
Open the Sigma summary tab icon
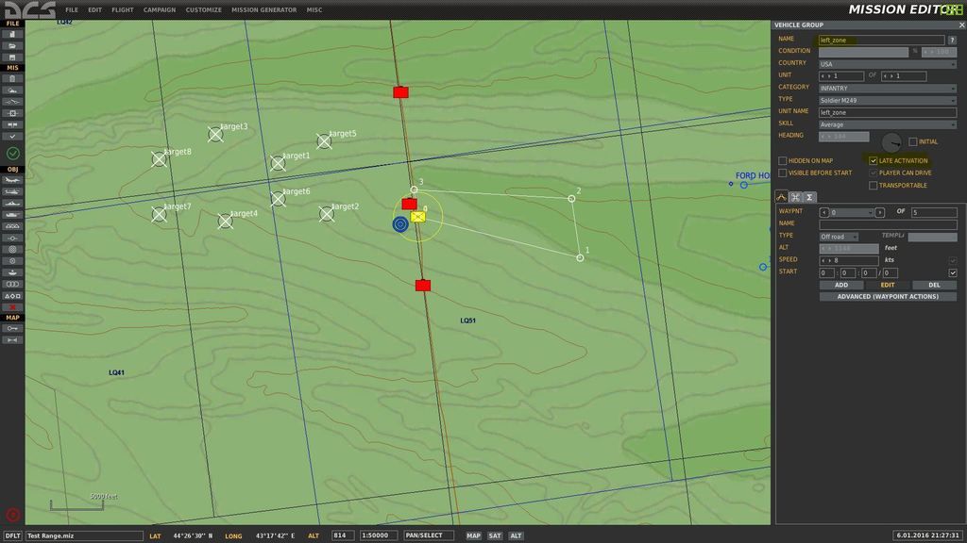pyautogui.click(x=810, y=197)
